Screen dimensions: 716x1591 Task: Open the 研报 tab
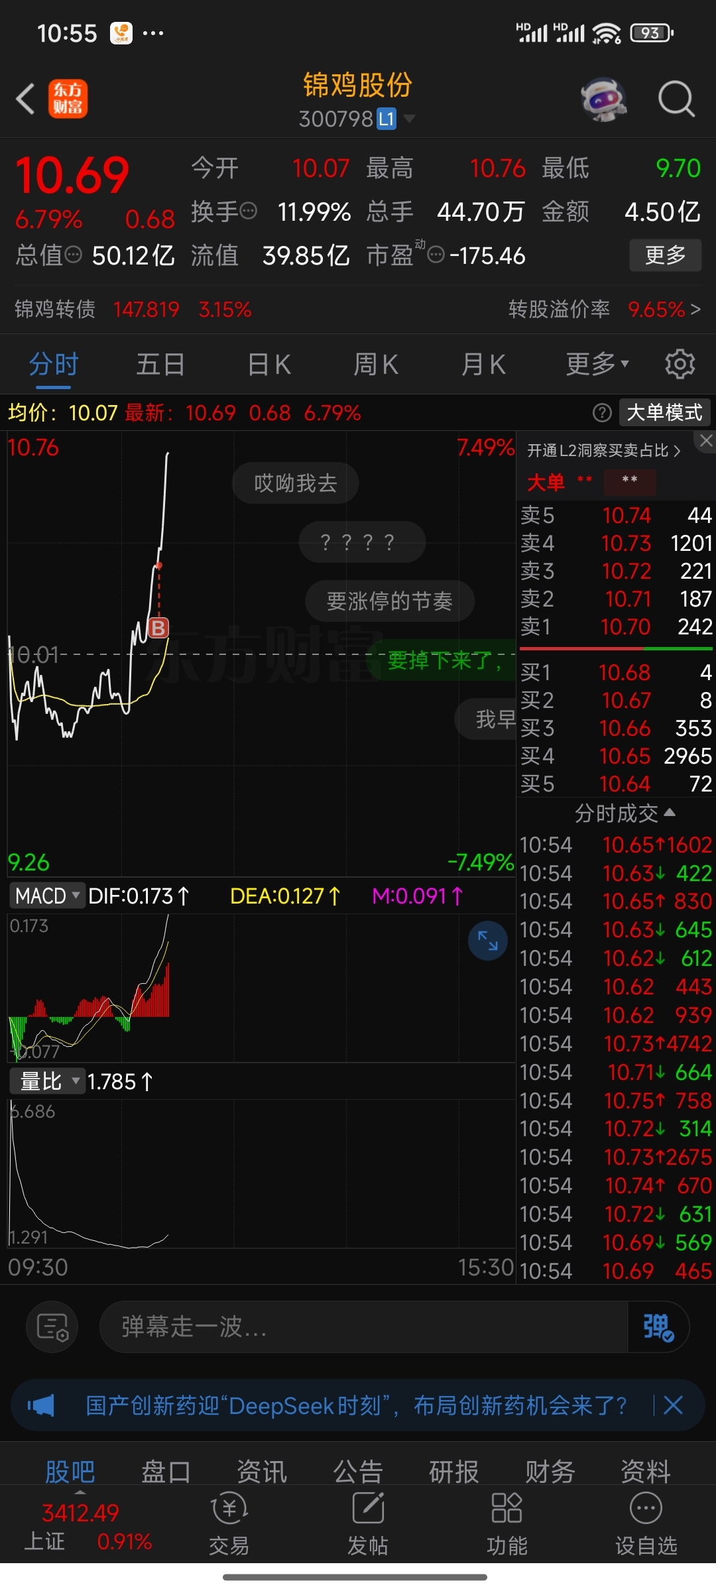[454, 1472]
